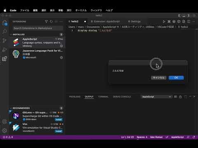Select the AppleScript installed extension entry
The image size is (198, 148).
tap(37, 42)
